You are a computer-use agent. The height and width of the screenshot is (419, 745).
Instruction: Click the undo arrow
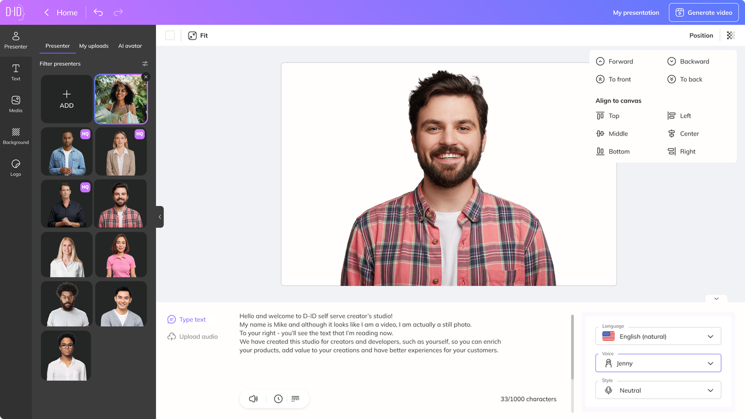pyautogui.click(x=98, y=12)
